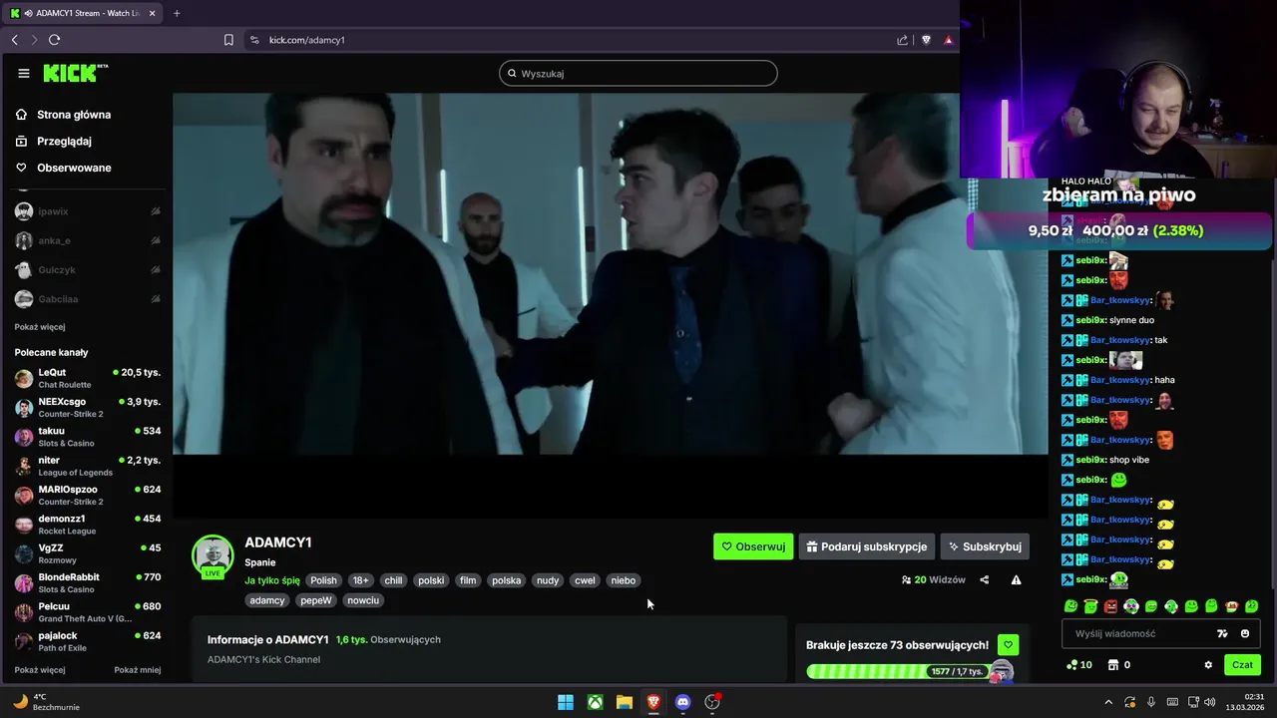Open takuu Slots & Casino channel

point(88,437)
